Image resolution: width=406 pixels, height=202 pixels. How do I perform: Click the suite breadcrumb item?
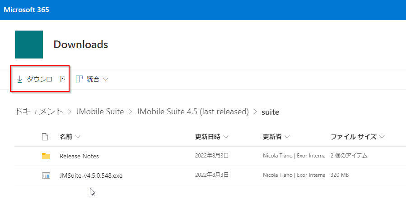(271, 112)
